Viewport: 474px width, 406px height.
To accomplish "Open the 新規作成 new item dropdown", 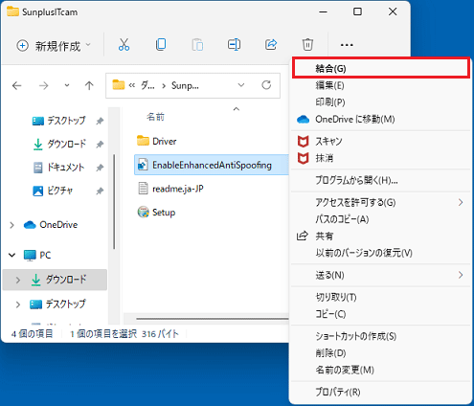I will pos(54,46).
